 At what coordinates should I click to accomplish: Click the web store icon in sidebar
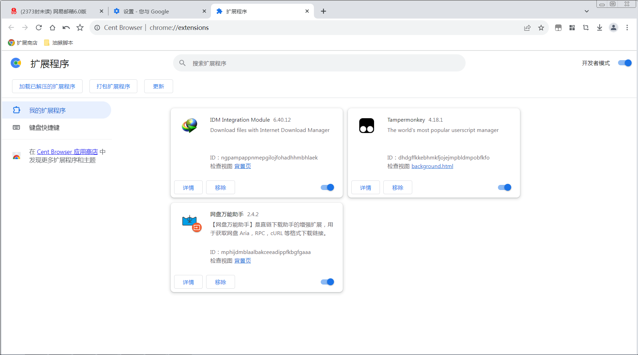pos(16,156)
